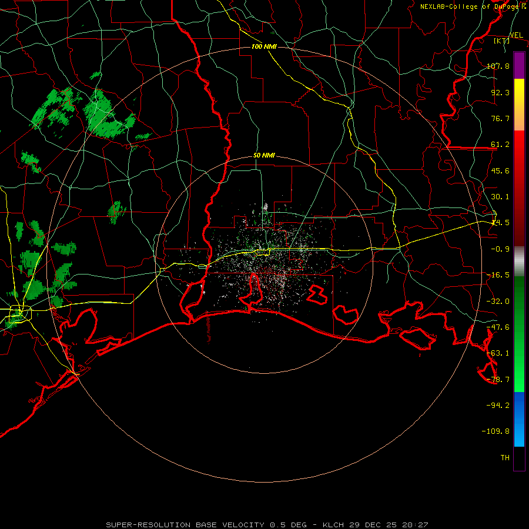
Task: Pick the gray near-zero segment of the velocity scale
Action: (x=519, y=262)
